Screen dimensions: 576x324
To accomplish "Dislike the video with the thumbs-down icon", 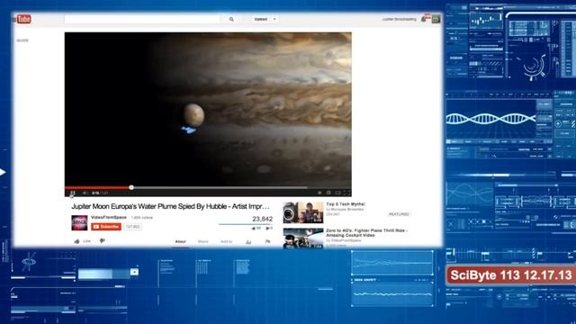I will tap(102, 241).
